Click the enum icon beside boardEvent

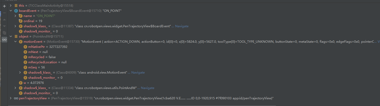pyautogui.click(x=16, y=11)
